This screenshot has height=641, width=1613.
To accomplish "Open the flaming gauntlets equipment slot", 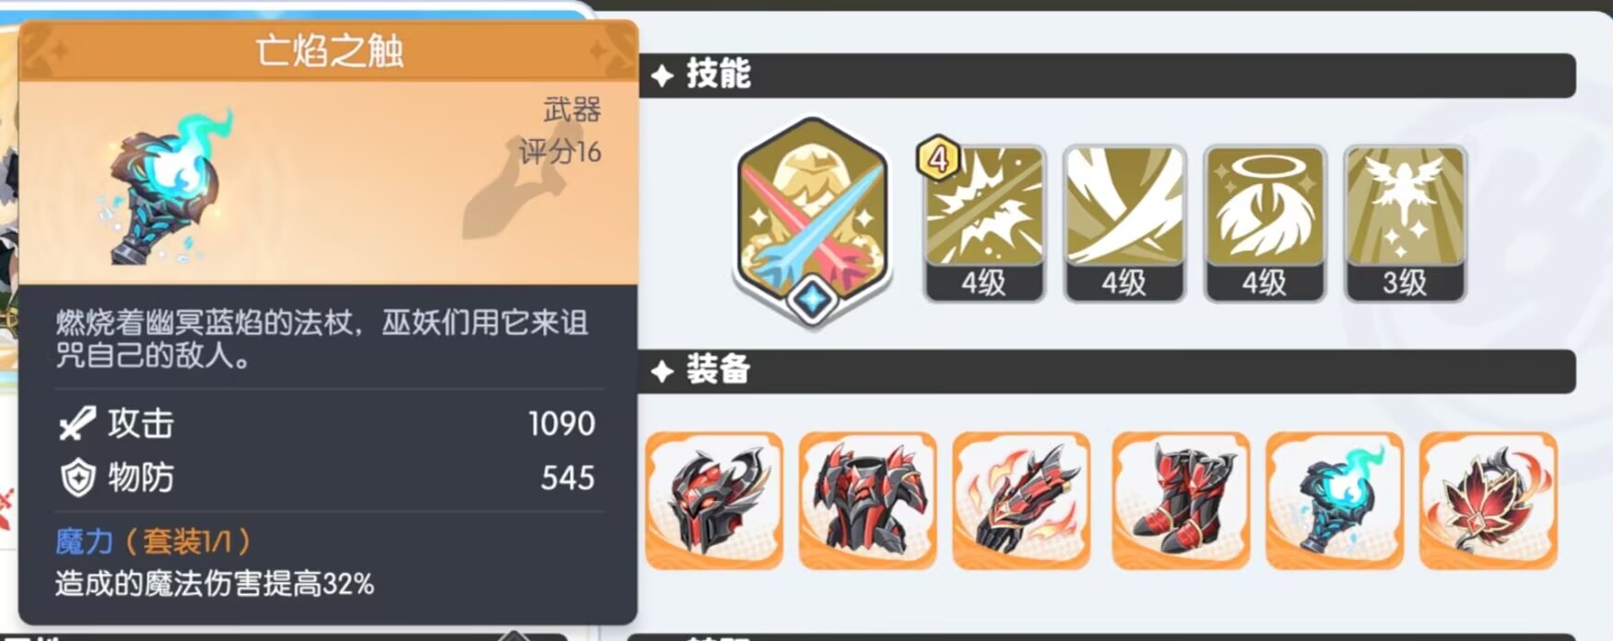I will [x=1021, y=501].
